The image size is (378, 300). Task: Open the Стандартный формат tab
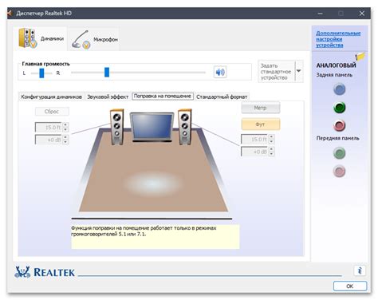click(222, 97)
